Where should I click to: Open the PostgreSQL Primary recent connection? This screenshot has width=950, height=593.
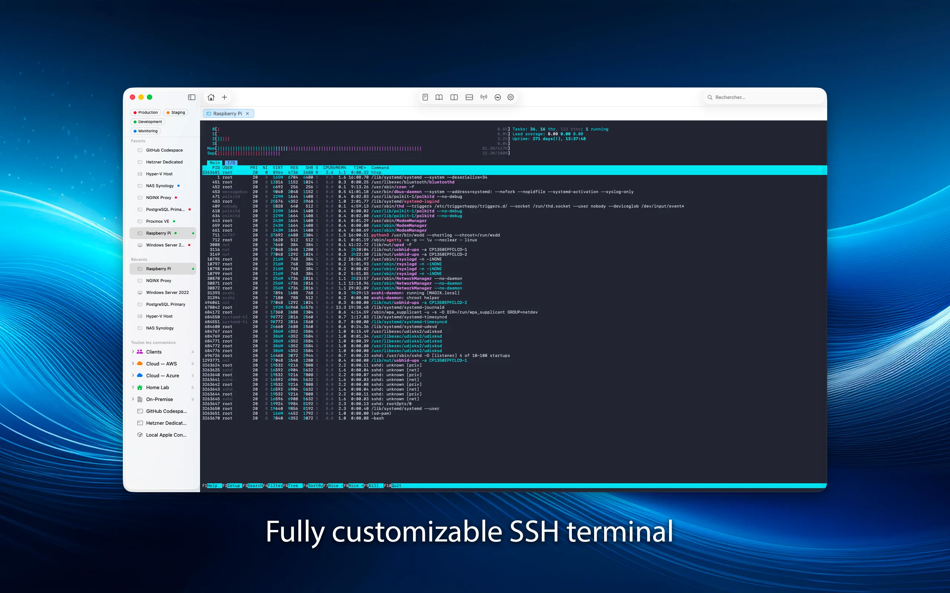pyautogui.click(x=165, y=304)
